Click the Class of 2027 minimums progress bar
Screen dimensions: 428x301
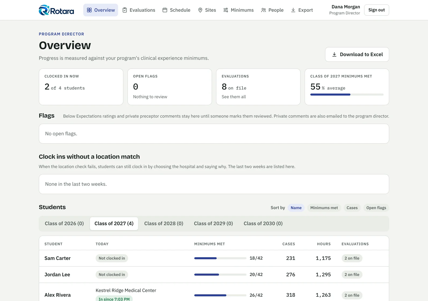pyautogui.click(x=347, y=95)
